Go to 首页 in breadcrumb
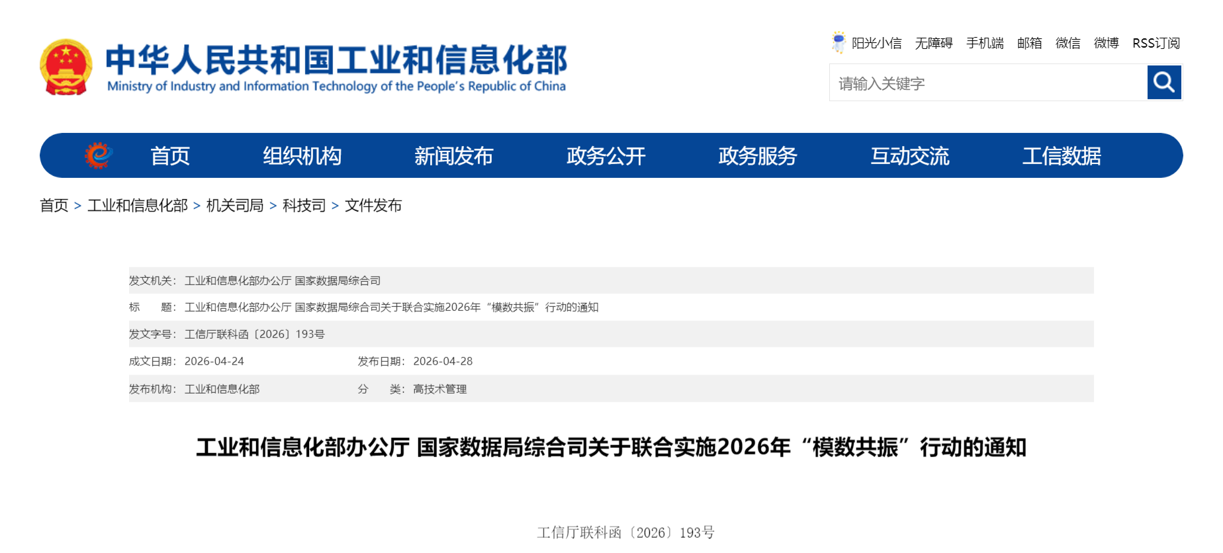Screen dimensions: 1223x553 click(x=54, y=206)
